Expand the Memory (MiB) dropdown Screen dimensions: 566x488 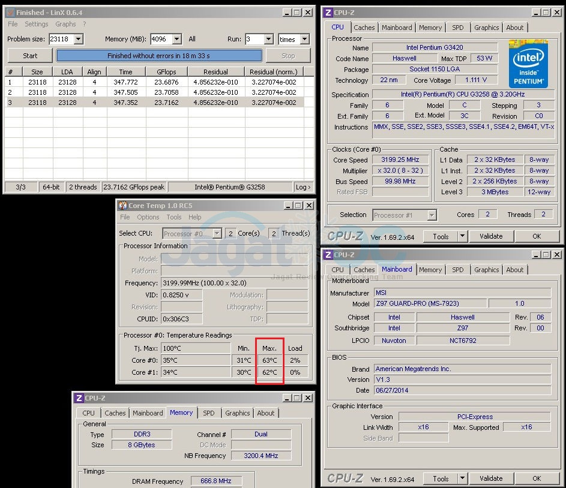click(x=176, y=39)
